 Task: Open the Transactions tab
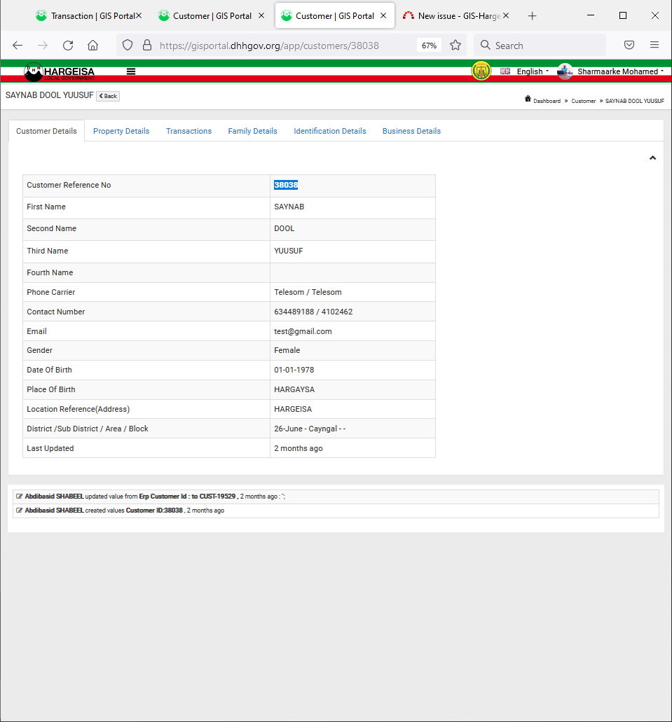point(188,131)
